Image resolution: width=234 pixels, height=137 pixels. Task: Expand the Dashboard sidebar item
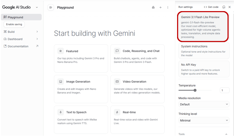pyautogui.click(x=37, y=39)
